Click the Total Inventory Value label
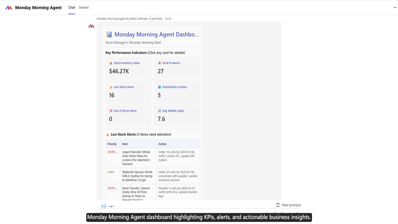The image size is (398, 224). (126, 63)
